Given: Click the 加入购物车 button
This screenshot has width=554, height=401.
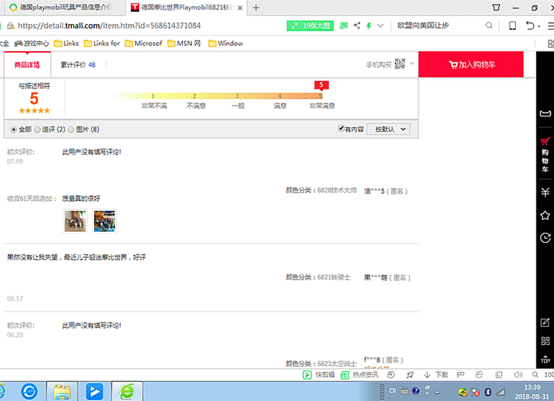Looking at the screenshot, I should point(471,65).
